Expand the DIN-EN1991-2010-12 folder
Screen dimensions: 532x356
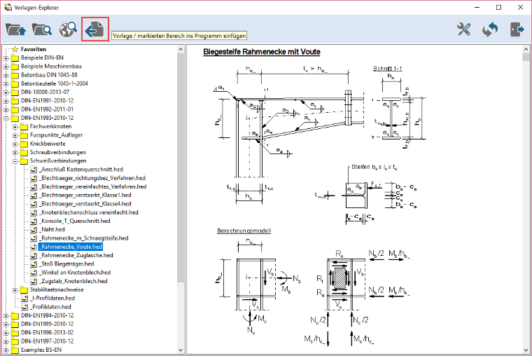[x=6, y=101]
